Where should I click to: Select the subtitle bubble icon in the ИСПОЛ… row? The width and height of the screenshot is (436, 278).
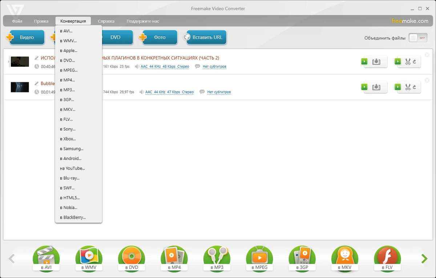(197, 67)
